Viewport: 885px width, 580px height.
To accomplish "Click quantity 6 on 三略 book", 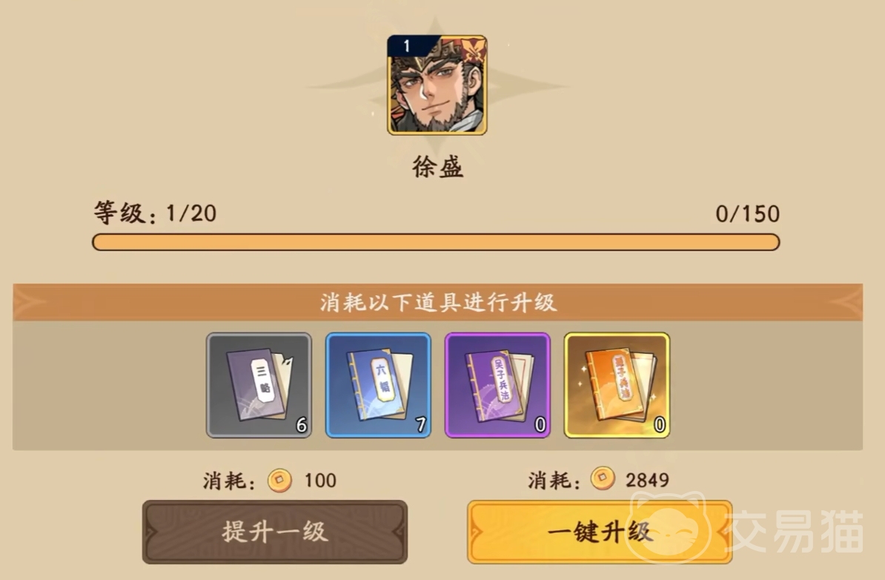I will tap(302, 425).
